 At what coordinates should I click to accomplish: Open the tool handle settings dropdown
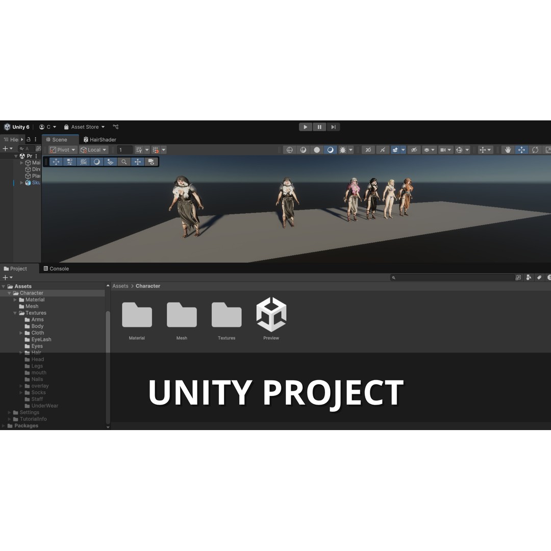click(485, 150)
